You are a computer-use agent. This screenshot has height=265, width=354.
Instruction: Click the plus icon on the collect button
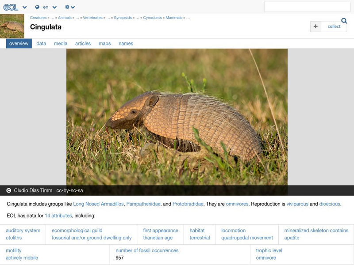(x=316, y=26)
